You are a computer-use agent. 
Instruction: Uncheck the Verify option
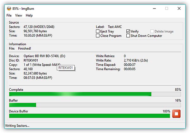128,32
